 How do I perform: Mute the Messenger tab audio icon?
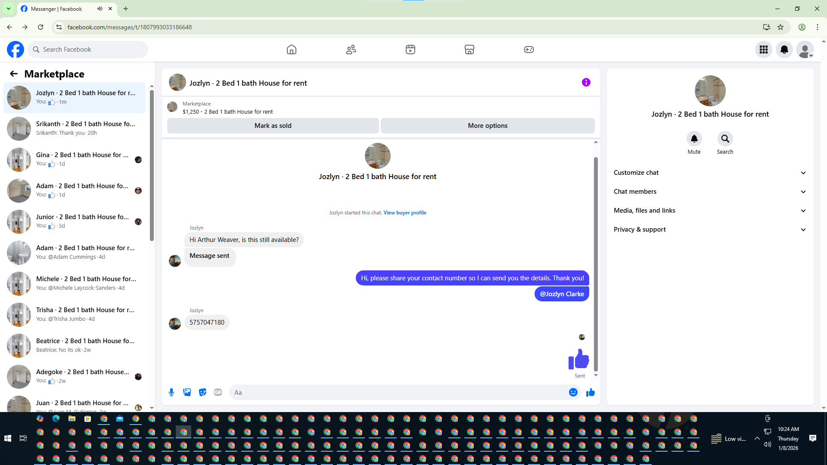100,9
